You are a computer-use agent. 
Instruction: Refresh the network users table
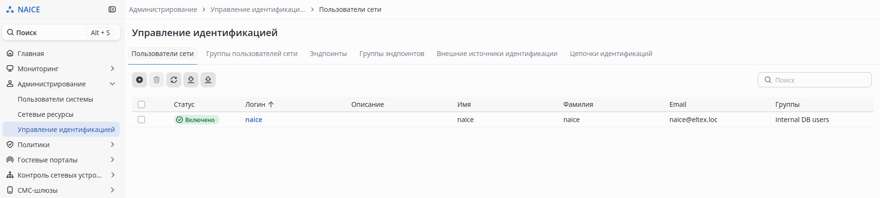click(174, 80)
